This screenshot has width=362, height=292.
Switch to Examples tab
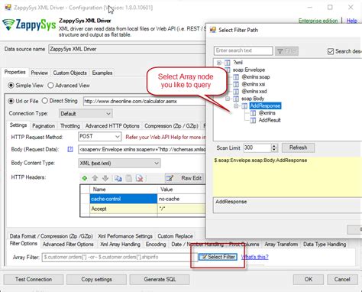(102, 73)
